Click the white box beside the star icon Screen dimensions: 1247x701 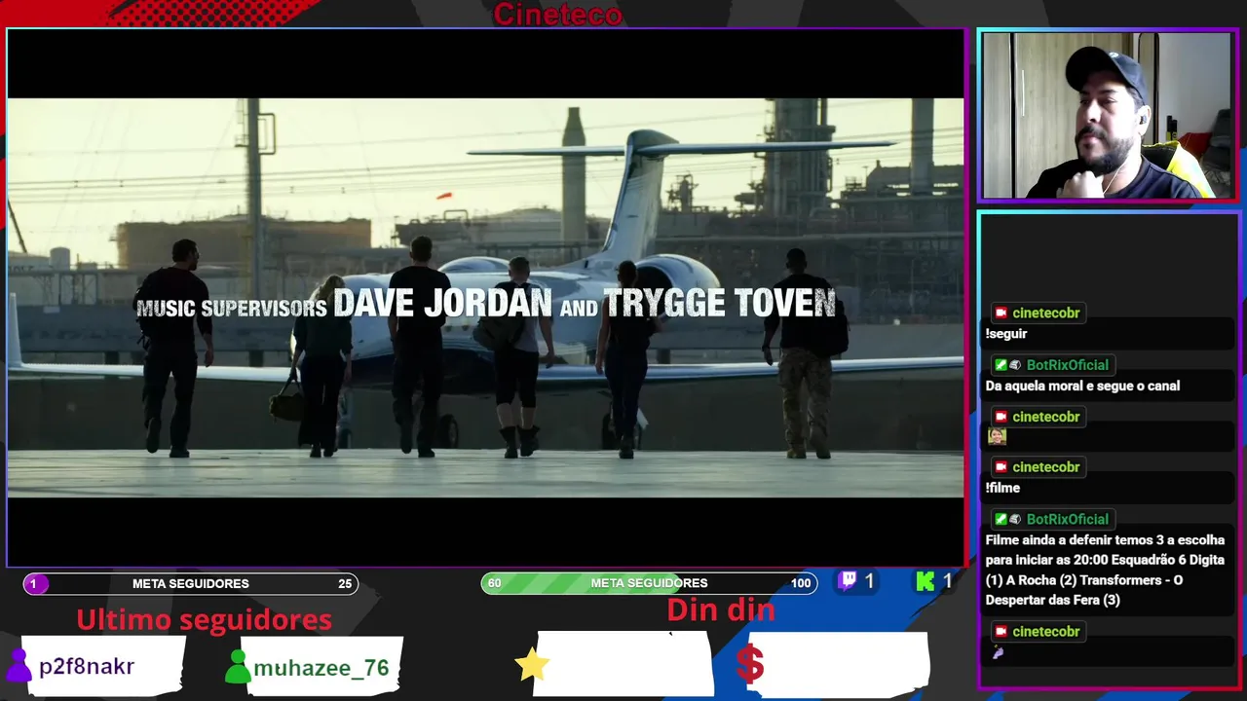point(624,664)
